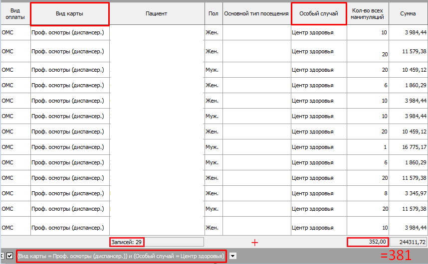Click the 244311,72 sum total
Image resolution: width=428 pixels, height=264 pixels.
409,242
